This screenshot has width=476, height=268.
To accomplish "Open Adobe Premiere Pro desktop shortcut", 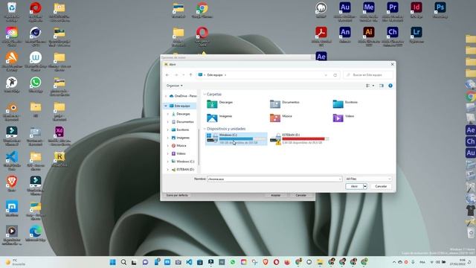I will click(x=392, y=12).
